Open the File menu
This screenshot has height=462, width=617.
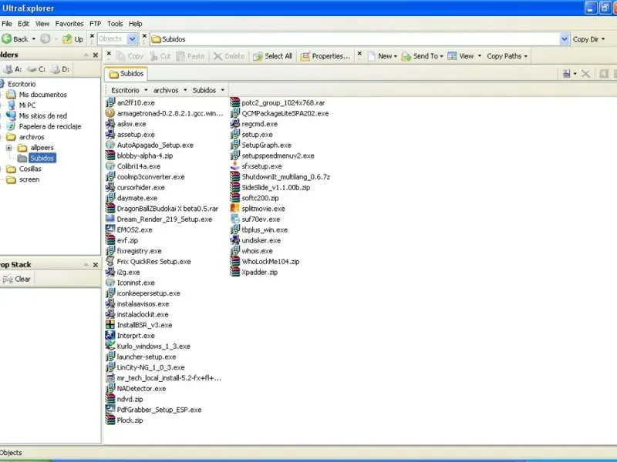click(7, 24)
